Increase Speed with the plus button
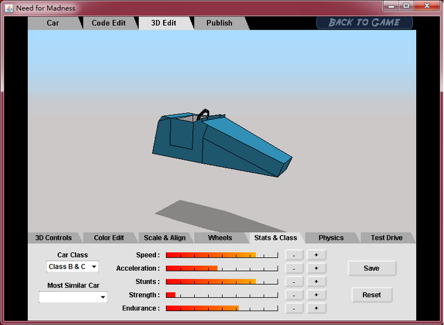 click(x=316, y=255)
